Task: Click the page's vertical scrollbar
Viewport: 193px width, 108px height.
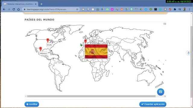Action: click(192, 62)
